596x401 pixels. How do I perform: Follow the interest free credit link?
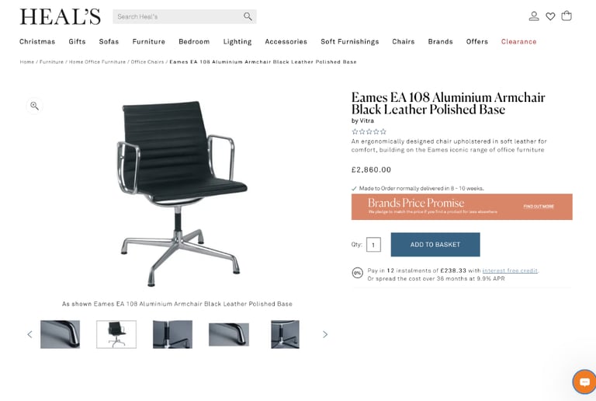[x=510, y=270]
